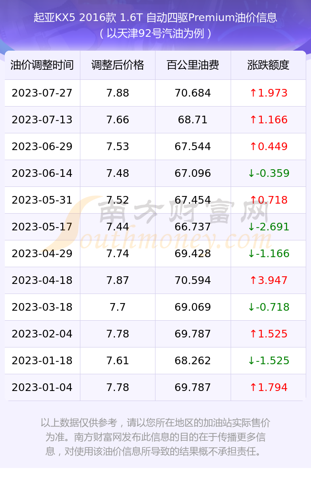Viewport: 311px width, 478px height.
Task: Click the red up arrow value 0.449
Action: point(268,147)
